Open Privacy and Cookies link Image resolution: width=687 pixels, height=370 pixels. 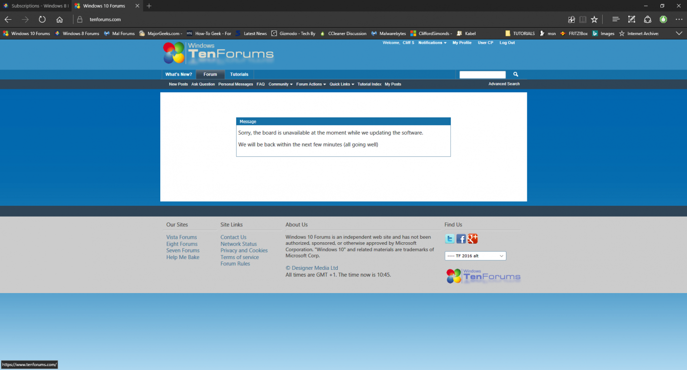click(244, 251)
